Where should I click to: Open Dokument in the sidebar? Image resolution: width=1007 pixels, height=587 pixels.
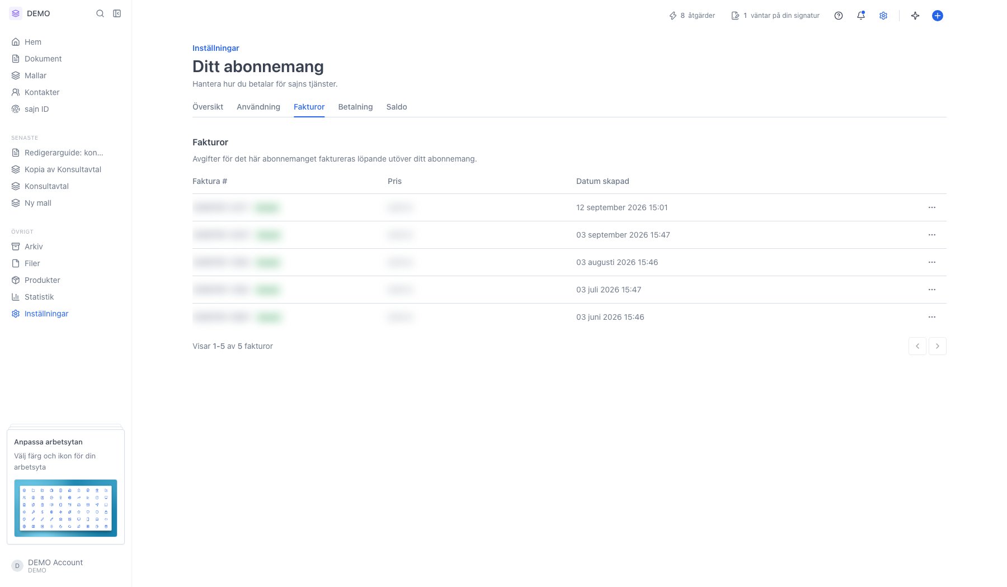(65, 59)
